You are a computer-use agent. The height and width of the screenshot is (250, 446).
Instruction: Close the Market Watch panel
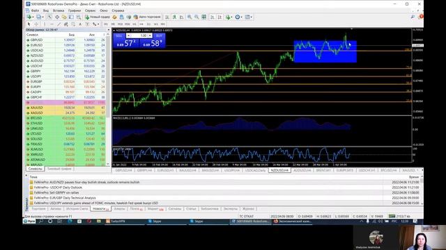(x=109, y=30)
